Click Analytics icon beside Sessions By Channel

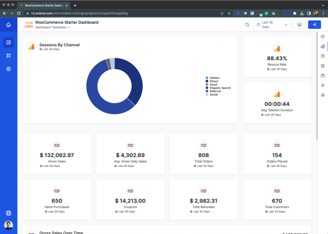tap(31, 47)
